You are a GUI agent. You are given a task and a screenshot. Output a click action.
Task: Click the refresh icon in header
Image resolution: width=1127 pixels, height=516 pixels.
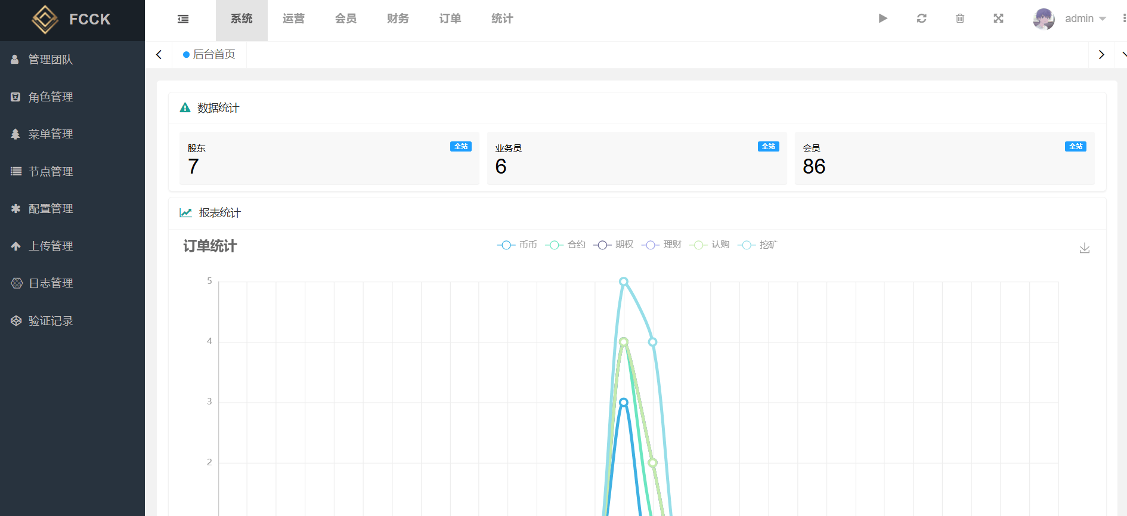pos(921,18)
